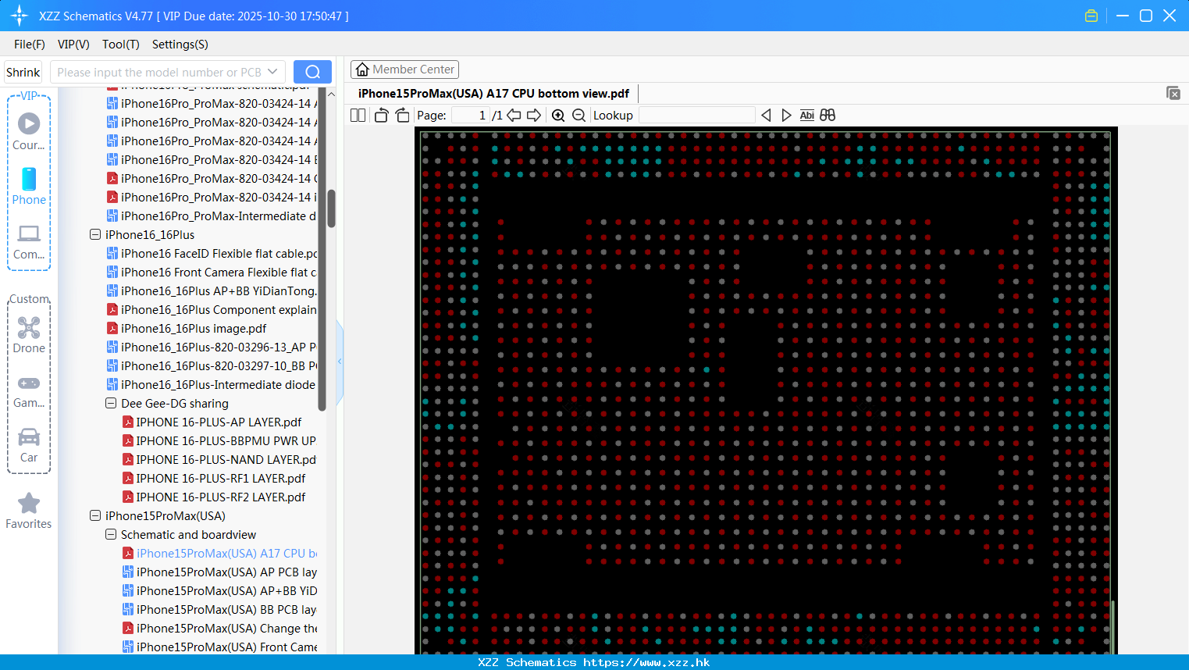
Task: Open the Car category
Action: (29, 445)
